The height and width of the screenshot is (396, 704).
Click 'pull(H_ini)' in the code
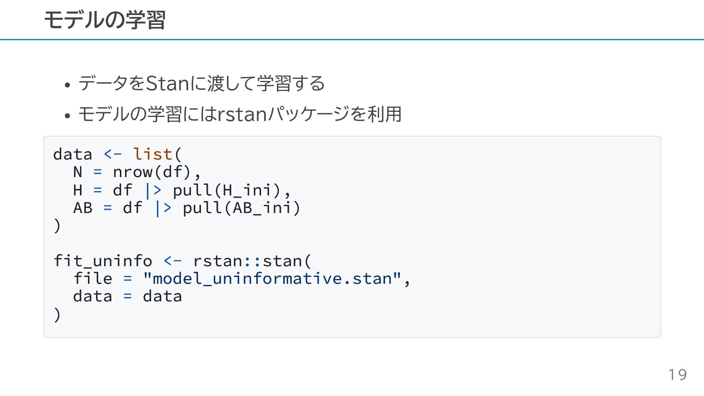[x=227, y=190]
